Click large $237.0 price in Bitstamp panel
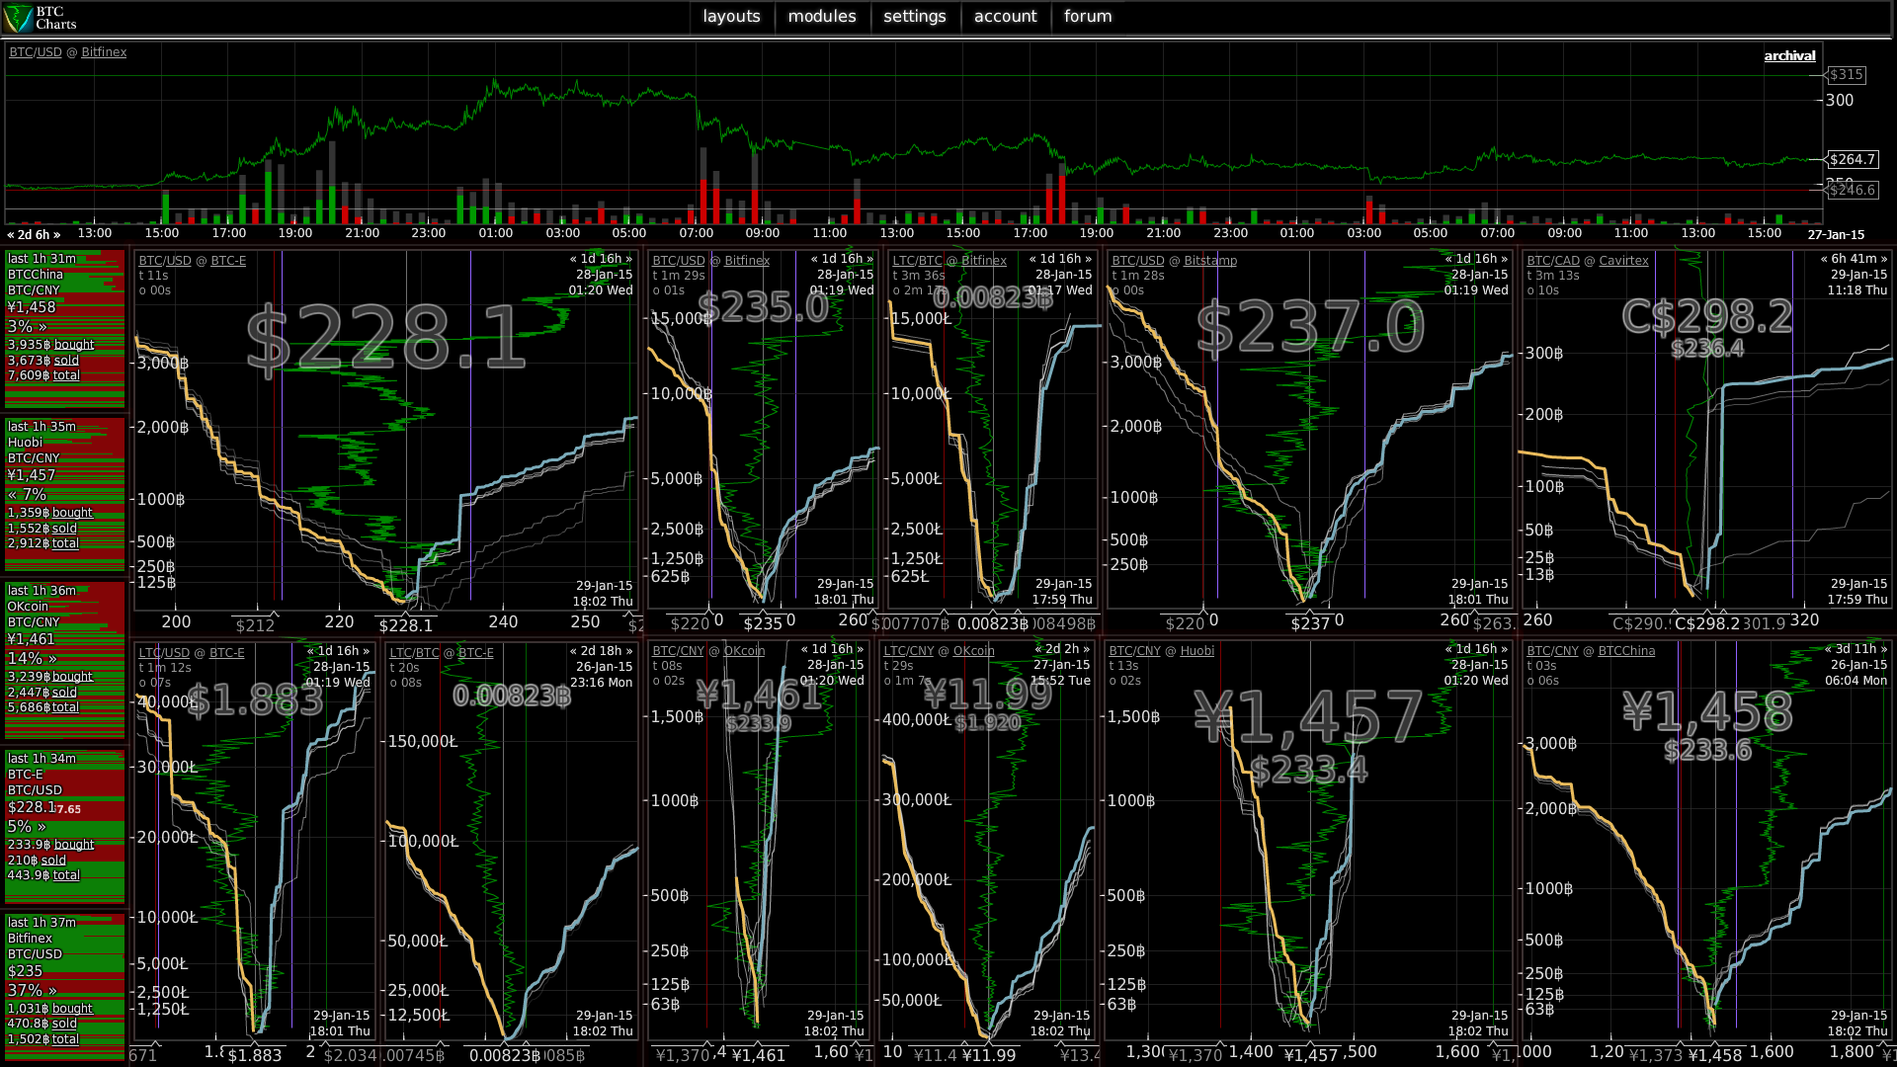This screenshot has height=1067, width=1897. pyautogui.click(x=1310, y=328)
